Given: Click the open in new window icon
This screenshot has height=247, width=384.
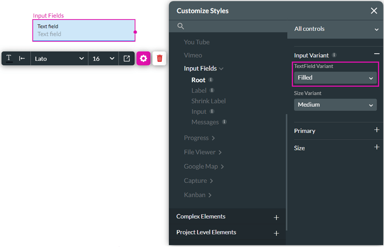Looking at the screenshot, I should [x=127, y=58].
